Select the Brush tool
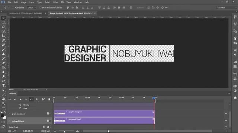The image size is (238, 133). click(x=3, y=50)
